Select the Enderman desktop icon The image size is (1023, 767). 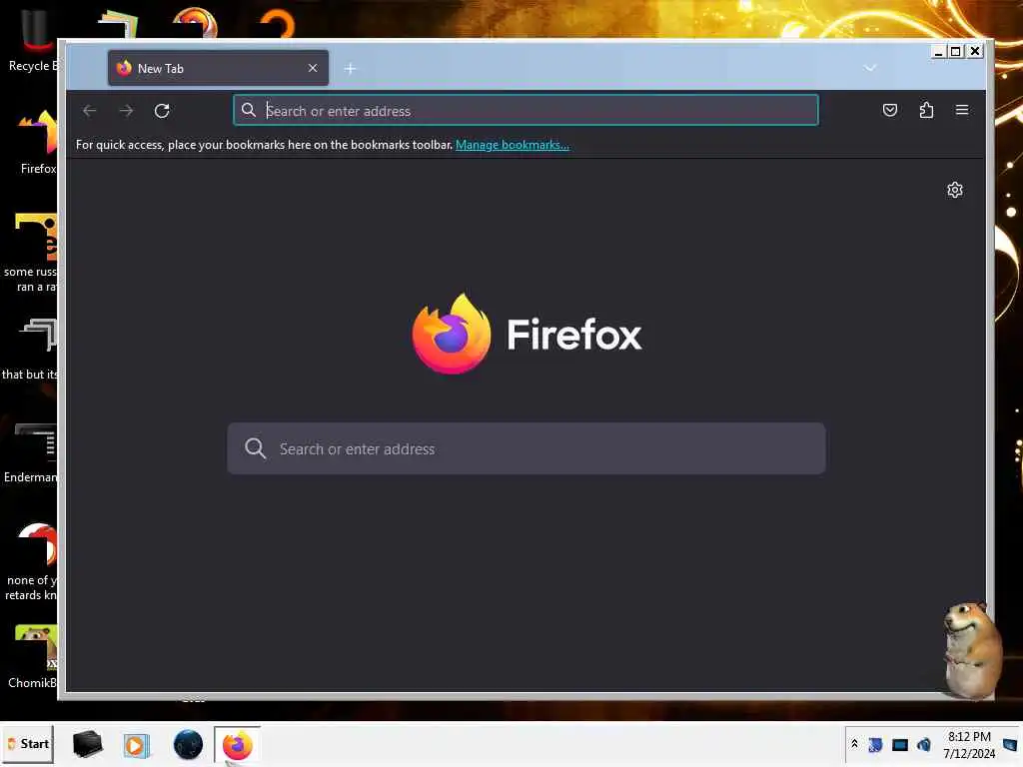click(x=31, y=452)
